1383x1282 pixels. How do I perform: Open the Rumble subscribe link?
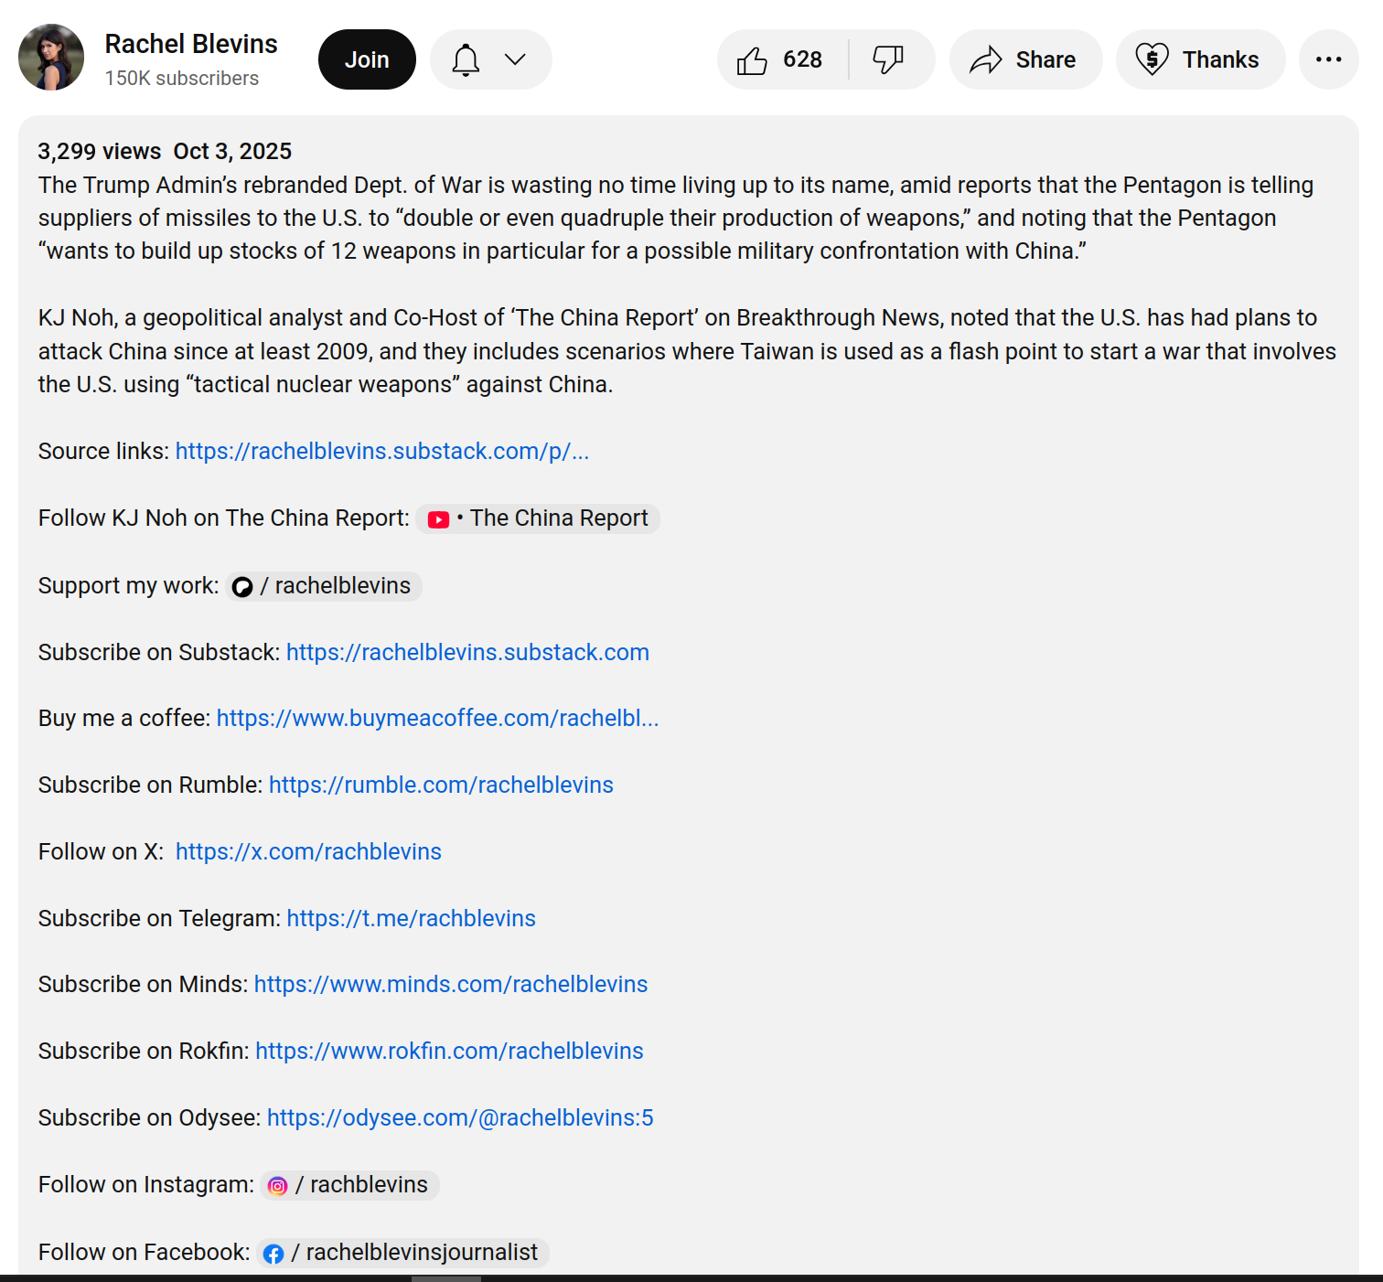coord(440,785)
